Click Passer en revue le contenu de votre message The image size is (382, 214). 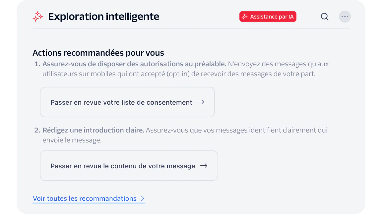pos(129,166)
